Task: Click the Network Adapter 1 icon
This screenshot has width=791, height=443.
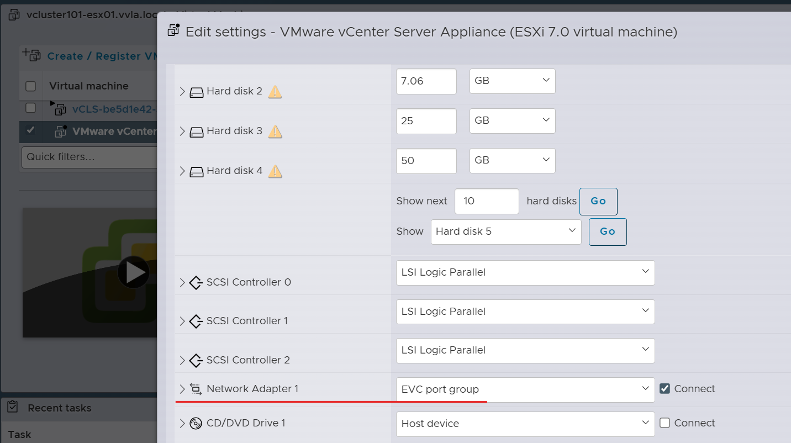Action: (x=196, y=389)
